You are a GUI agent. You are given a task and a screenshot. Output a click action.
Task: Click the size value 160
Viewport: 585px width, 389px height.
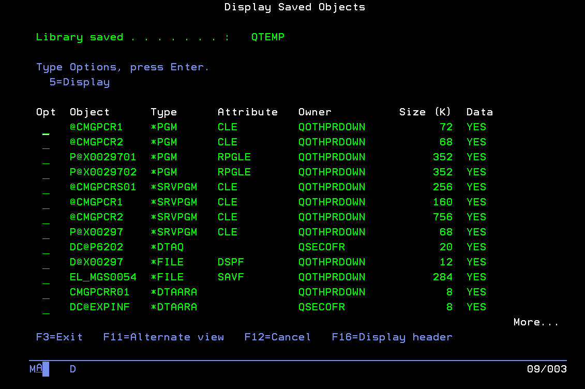click(x=442, y=202)
